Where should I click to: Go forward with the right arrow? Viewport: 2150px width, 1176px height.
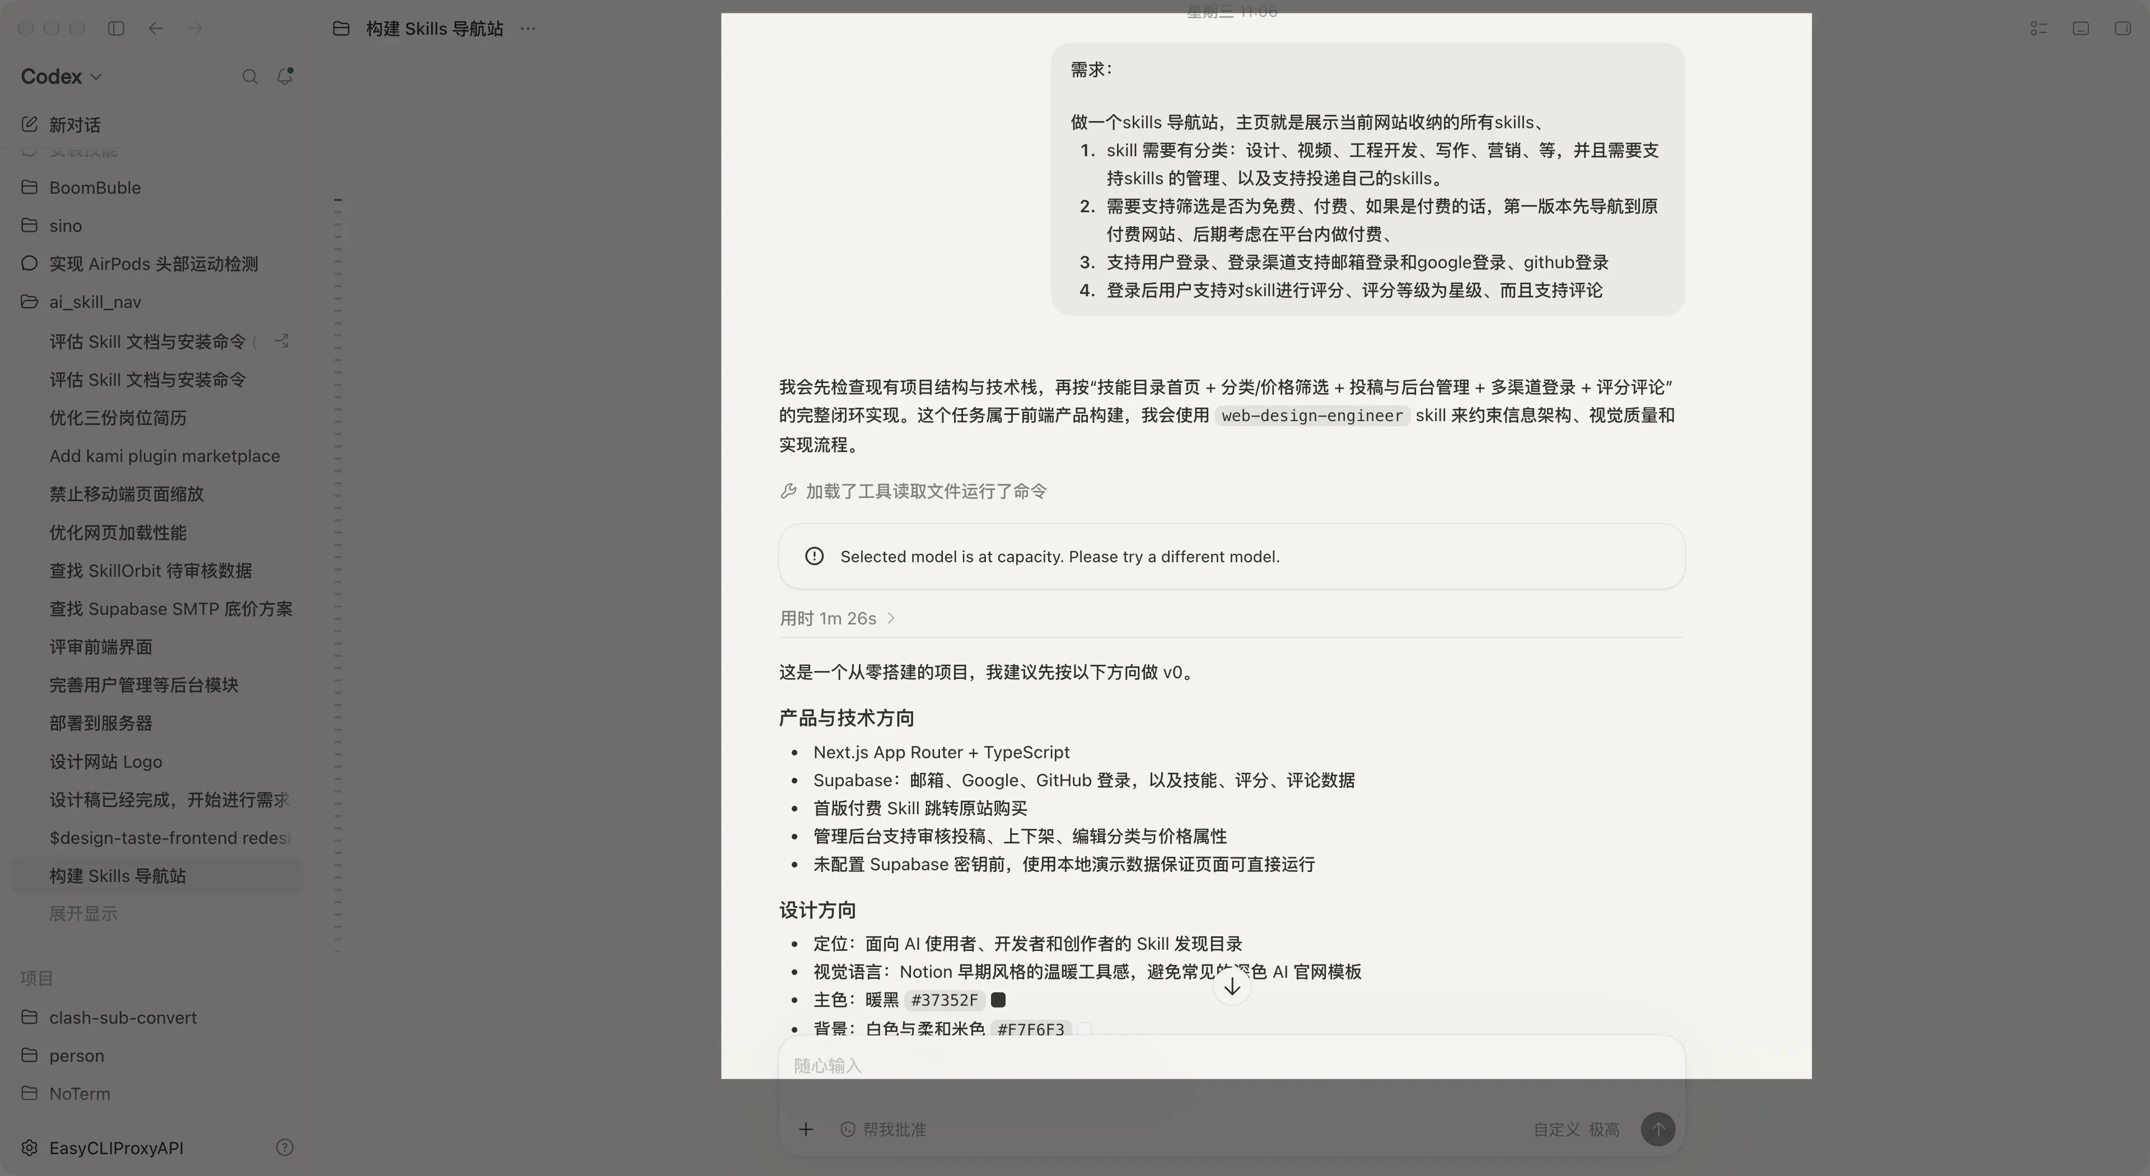(195, 29)
